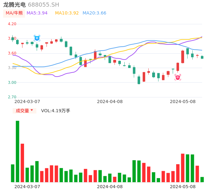Click 2024-05-08 date under volume chart

click(183, 187)
